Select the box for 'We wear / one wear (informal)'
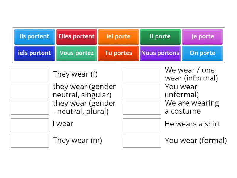This screenshot has width=237, height=178. [x=142, y=75]
